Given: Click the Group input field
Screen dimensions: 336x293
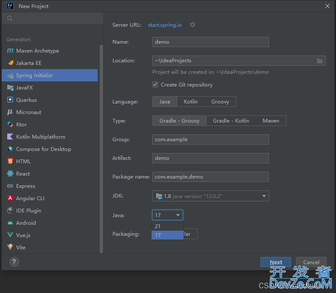Looking at the screenshot, I should pos(210,140).
